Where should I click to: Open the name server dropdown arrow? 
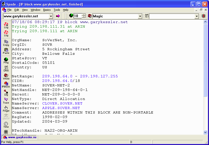(197, 16)
